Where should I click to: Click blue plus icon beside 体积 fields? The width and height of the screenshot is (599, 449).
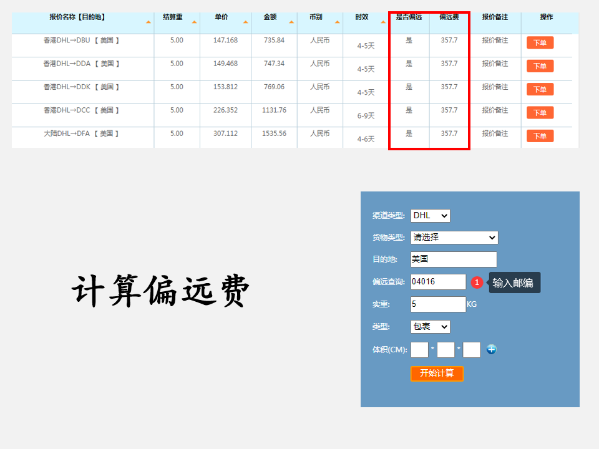pos(492,350)
